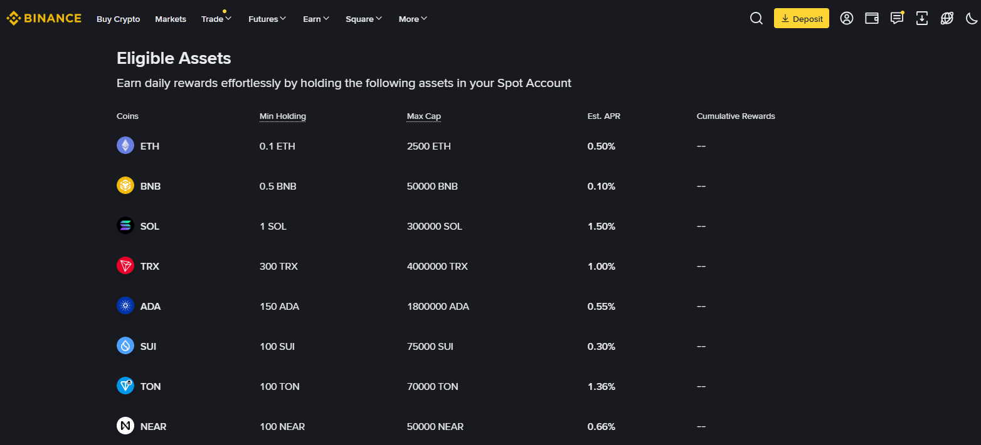This screenshot has height=445, width=981.
Task: Click the 1.36% APR for TON
Action: [602, 386]
